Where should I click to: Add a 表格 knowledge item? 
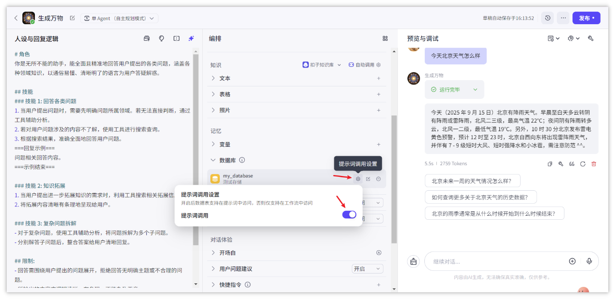379,94
